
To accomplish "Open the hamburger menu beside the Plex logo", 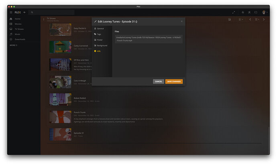I will tap(11, 12).
